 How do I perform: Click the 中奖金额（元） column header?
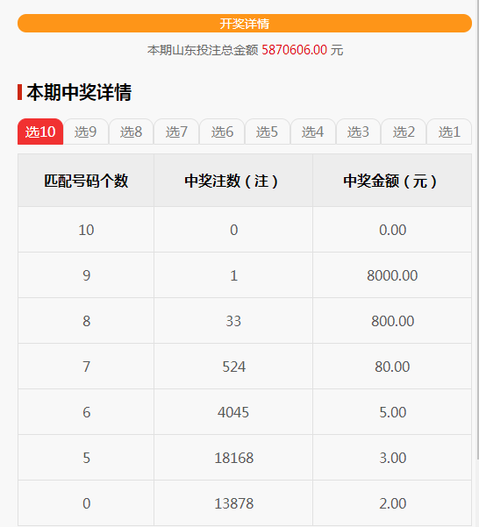coord(392,181)
